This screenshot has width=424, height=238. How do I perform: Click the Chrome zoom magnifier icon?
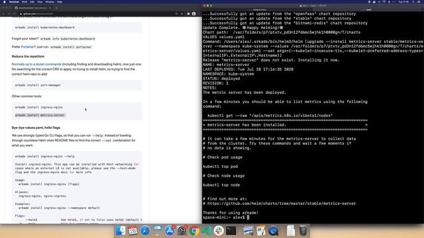coord(177,13)
